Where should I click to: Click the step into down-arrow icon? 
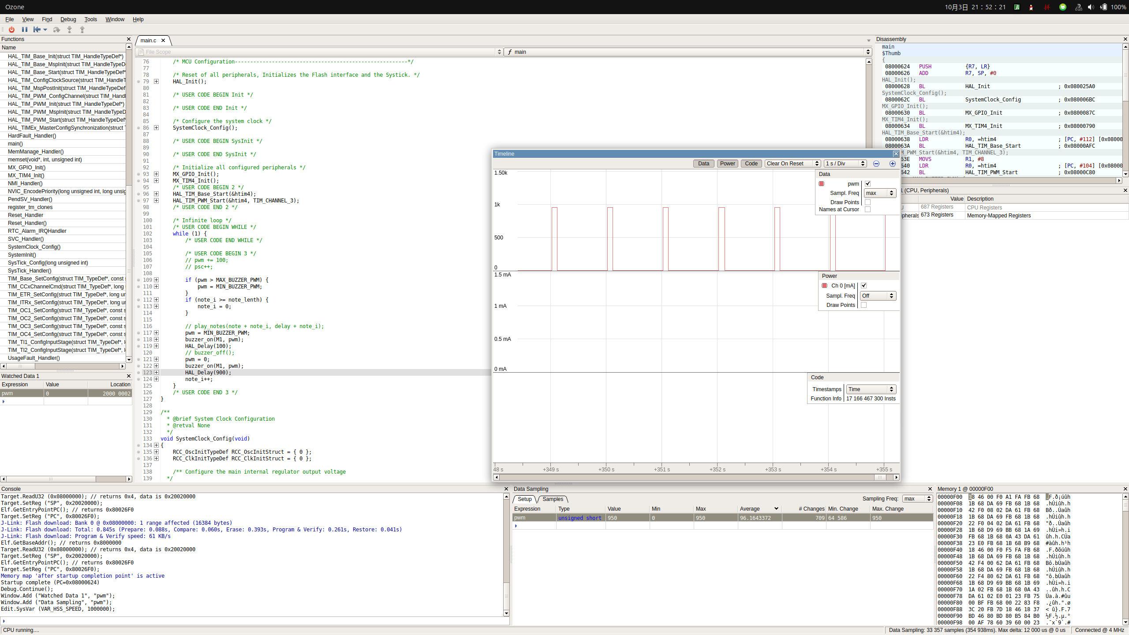click(x=69, y=30)
